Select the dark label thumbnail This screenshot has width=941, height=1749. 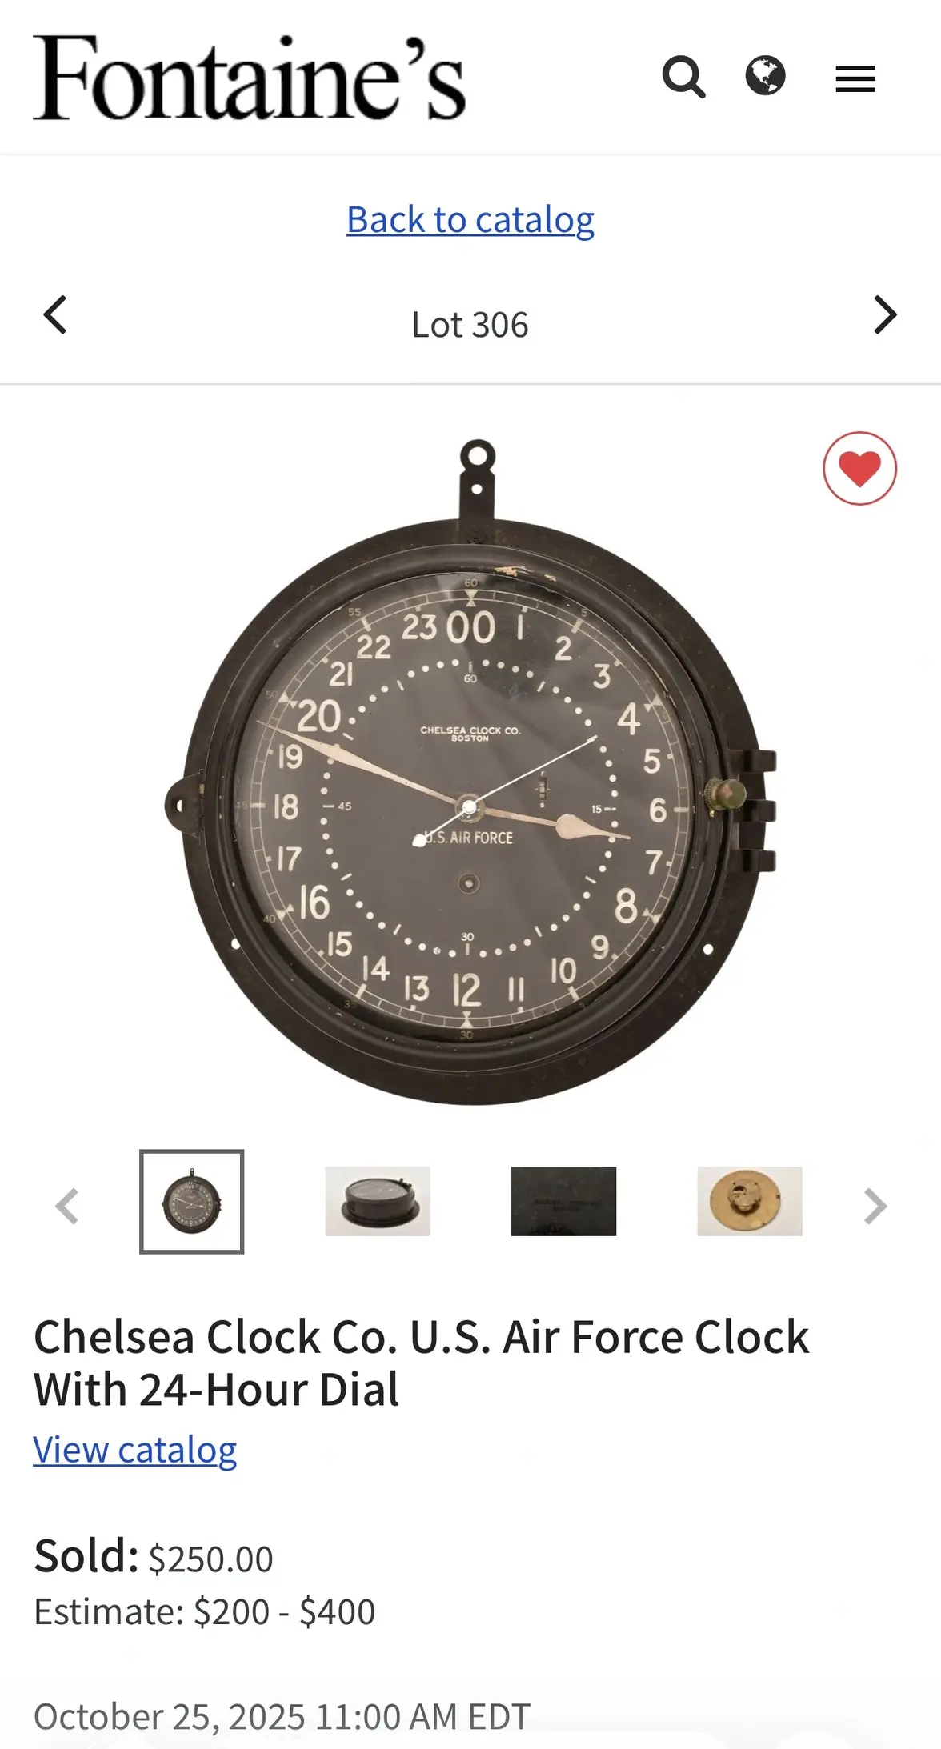coord(563,1201)
